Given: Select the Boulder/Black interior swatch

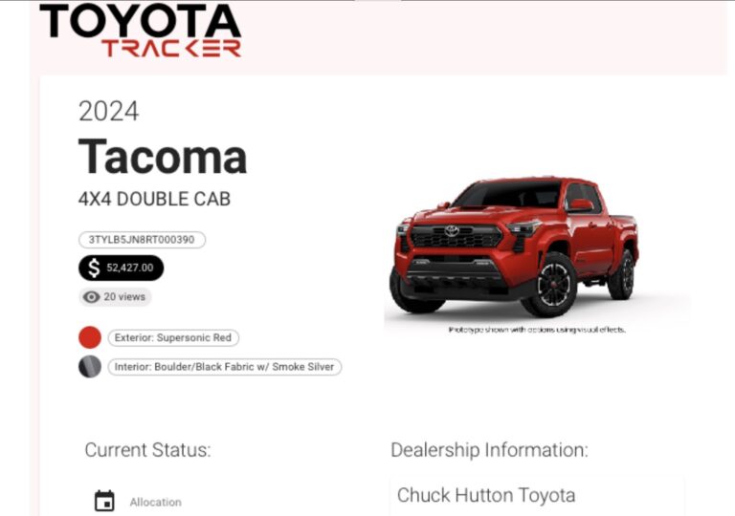Looking at the screenshot, I should 90,366.
